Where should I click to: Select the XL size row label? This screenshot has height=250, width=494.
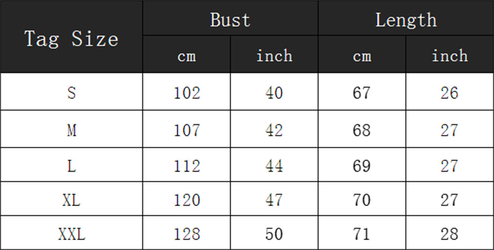pos(72,199)
